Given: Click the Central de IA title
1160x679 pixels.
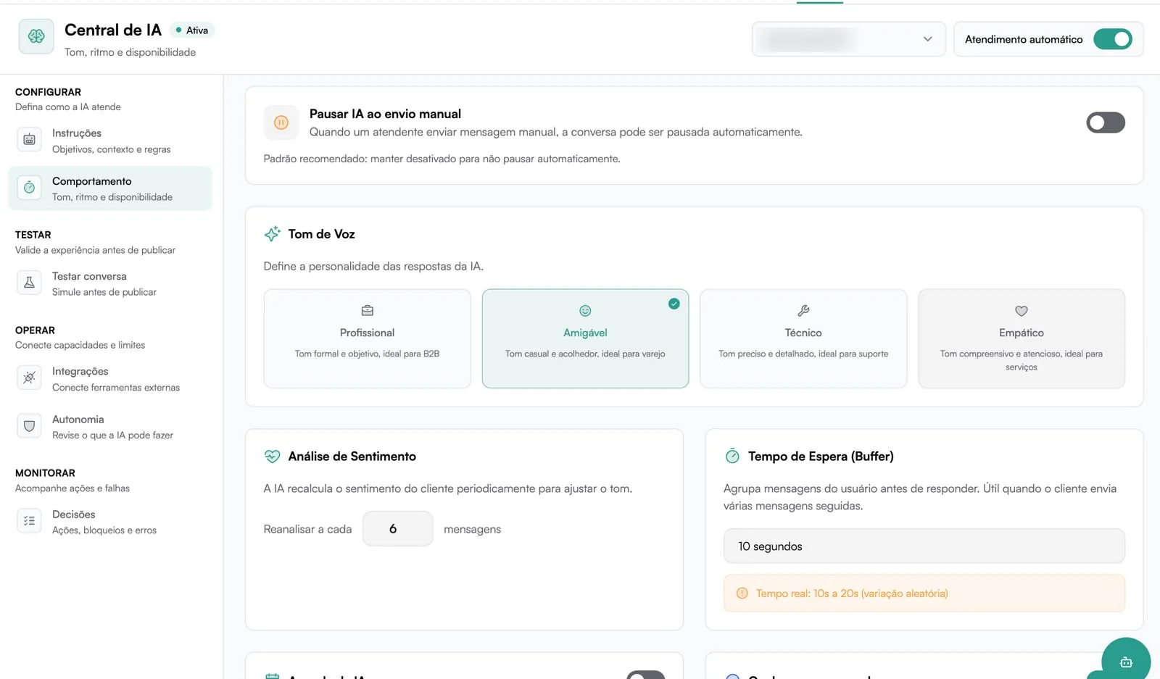Looking at the screenshot, I should (113, 30).
